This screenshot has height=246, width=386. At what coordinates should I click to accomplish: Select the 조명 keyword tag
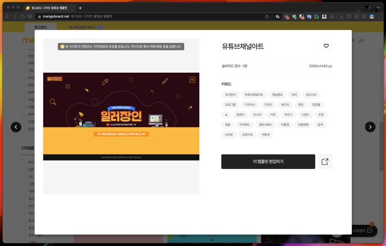coord(321,115)
